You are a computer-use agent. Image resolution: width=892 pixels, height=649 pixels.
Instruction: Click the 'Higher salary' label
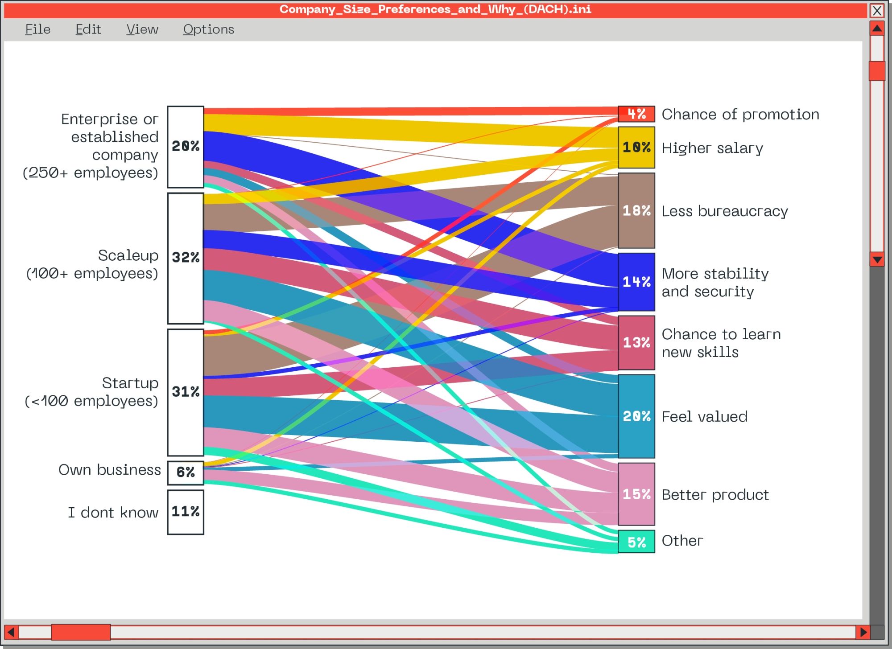pos(712,148)
